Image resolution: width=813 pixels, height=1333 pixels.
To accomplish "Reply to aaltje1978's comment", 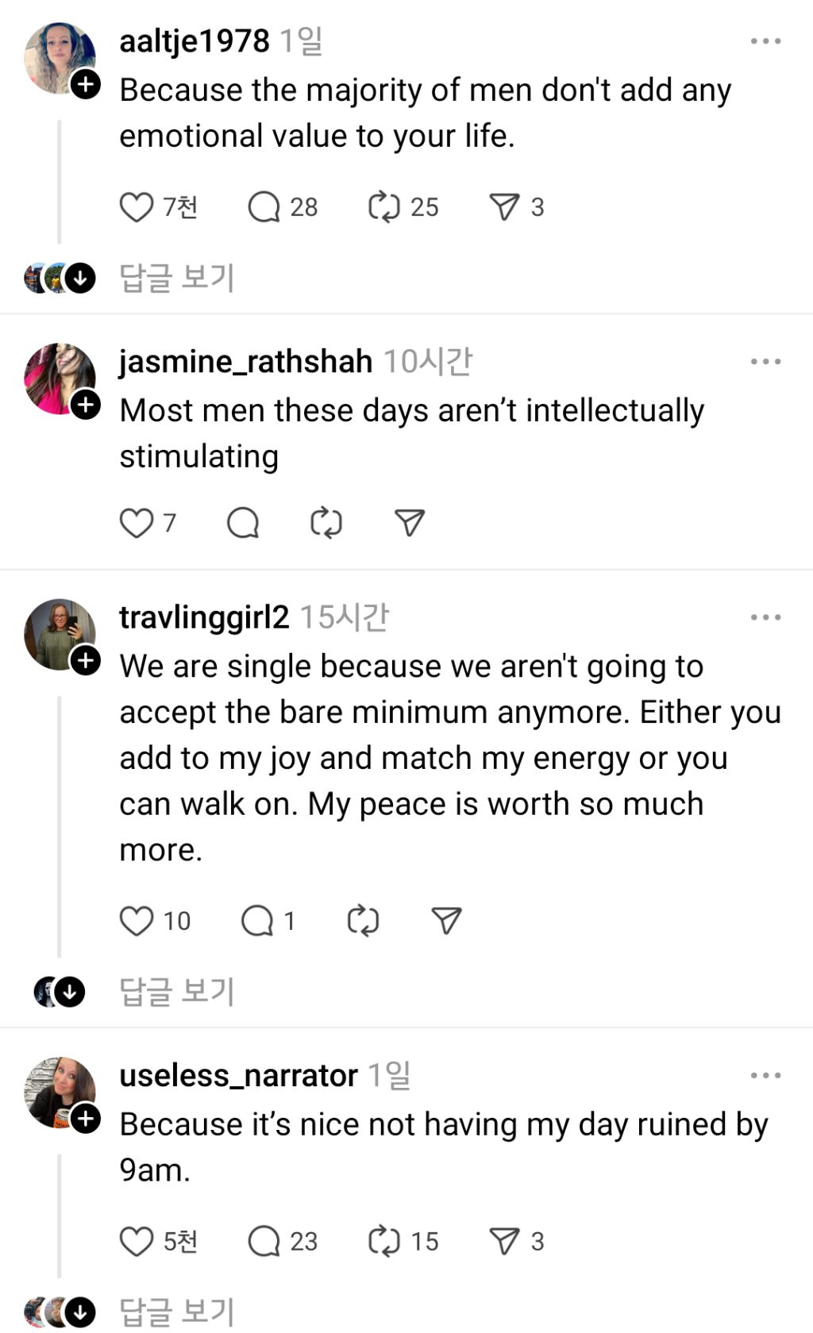I will point(264,207).
